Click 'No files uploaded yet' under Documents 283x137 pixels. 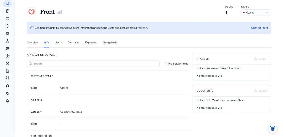(x=209, y=108)
